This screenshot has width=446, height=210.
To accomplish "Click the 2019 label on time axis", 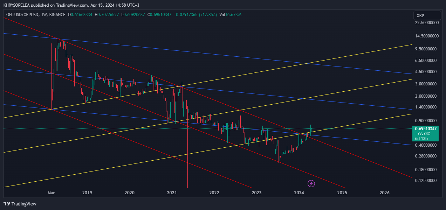I will (x=87, y=193).
